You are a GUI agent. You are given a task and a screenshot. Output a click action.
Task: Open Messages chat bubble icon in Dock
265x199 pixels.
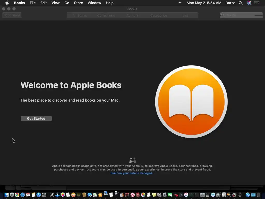[90, 195]
